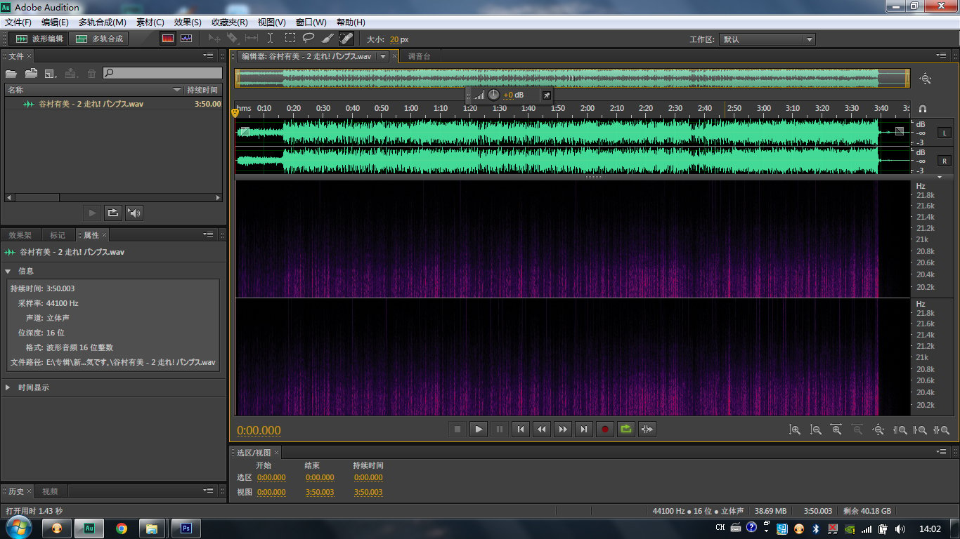Open the 编辑(E) menu
This screenshot has width=960, height=539.
(x=55, y=22)
